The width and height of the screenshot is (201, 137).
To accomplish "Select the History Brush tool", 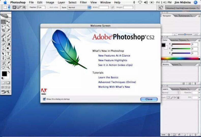I will point(8,40).
